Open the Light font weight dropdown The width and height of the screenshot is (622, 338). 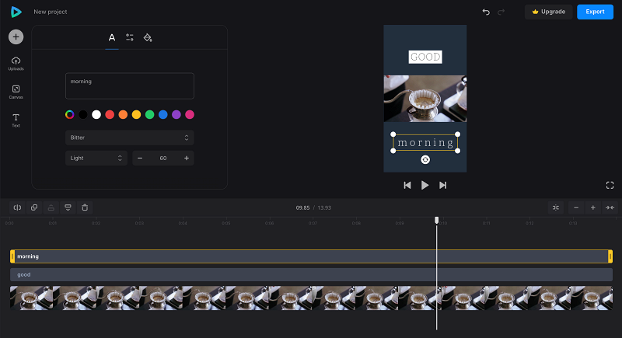click(x=96, y=158)
